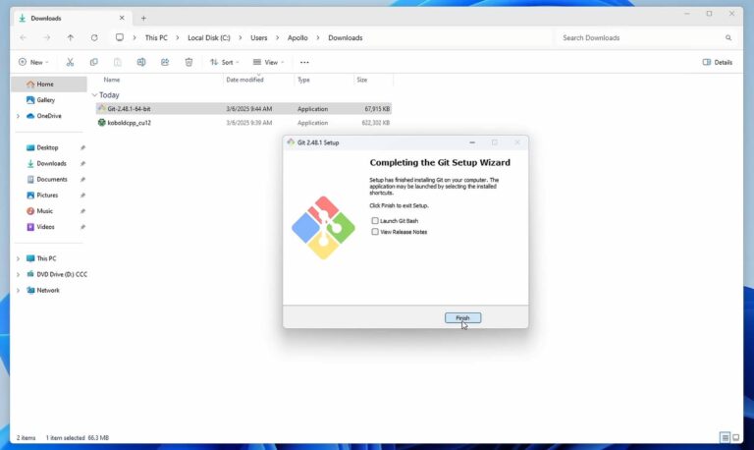Open Desktop in quick access
Screen dimensions: 754x450
(49, 147)
